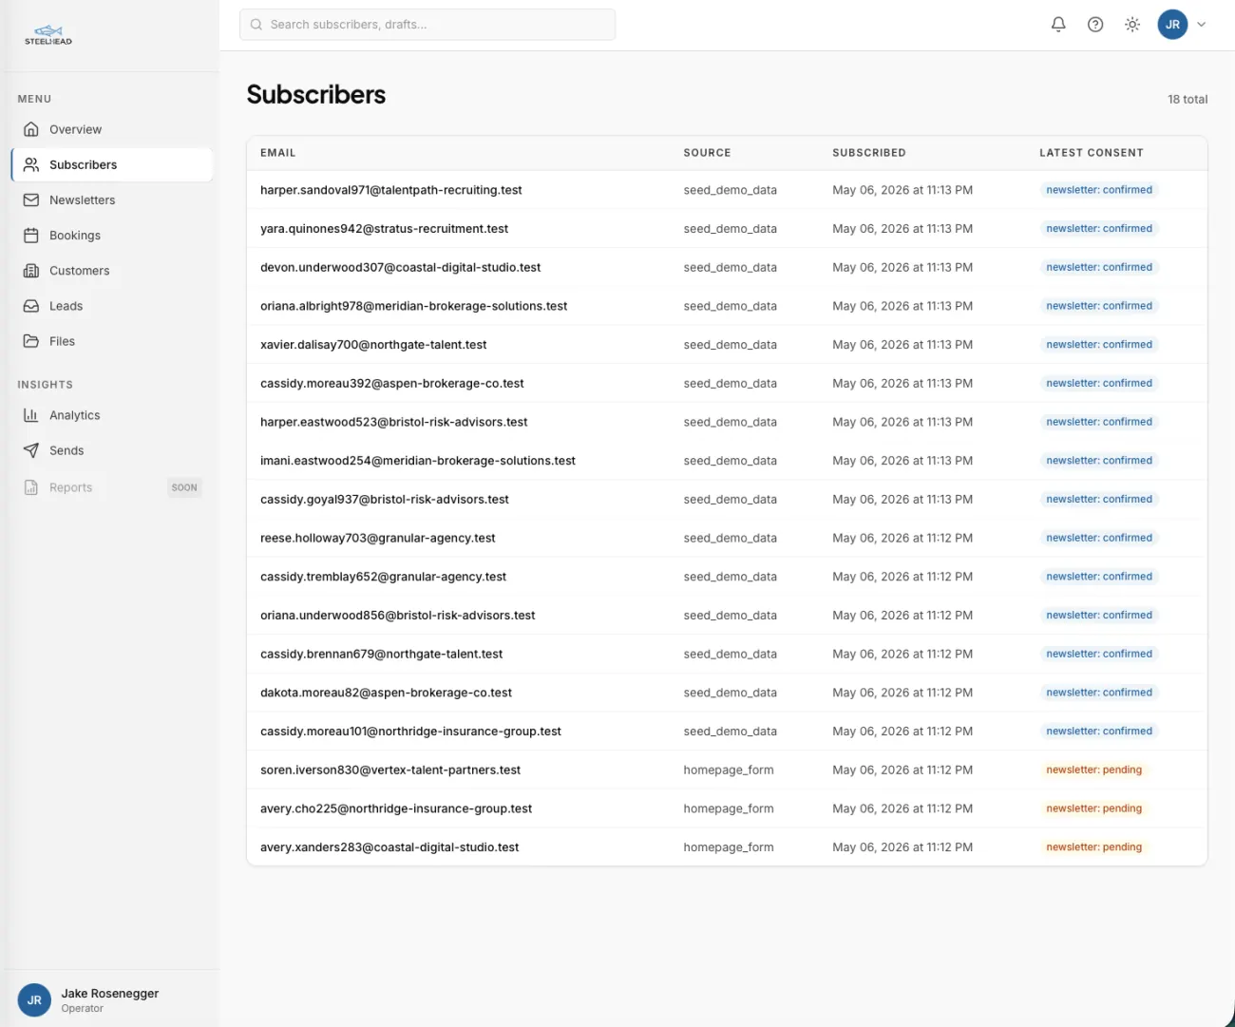The width and height of the screenshot is (1235, 1027).
Task: Click soren.iverson830@vertex-talent-partners.test
Action: pos(390,770)
